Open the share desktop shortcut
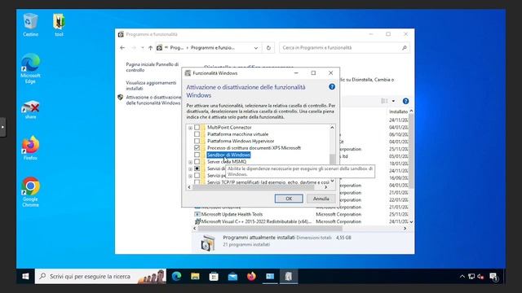This screenshot has width=522, height=293. tap(30, 110)
